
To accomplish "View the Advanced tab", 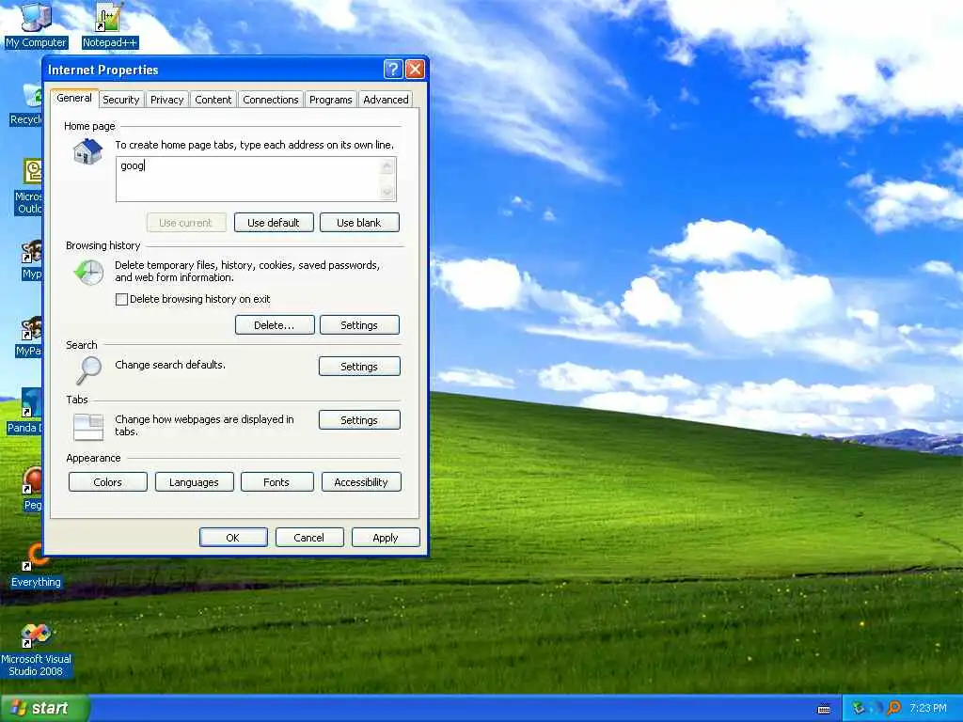I will coord(386,100).
